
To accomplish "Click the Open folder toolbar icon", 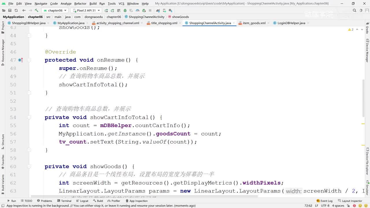I will 4,10.
